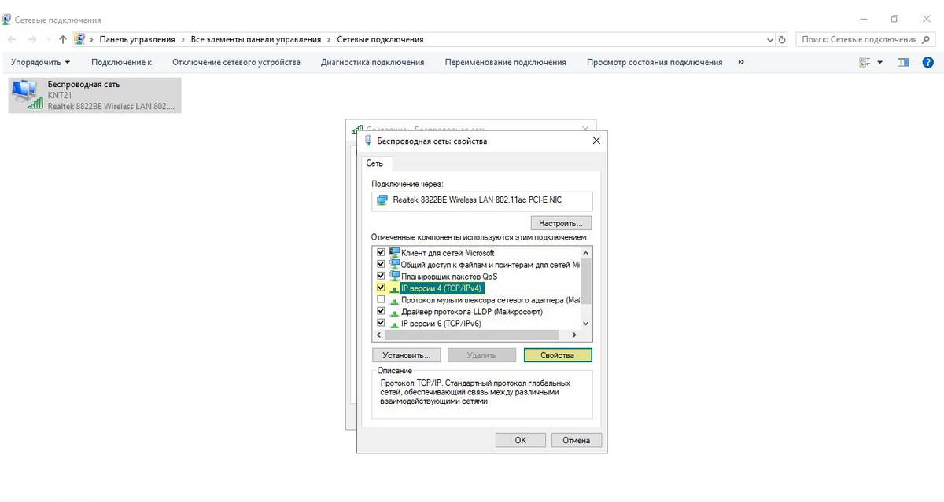Expand the address bar history dropdown
Screen dimensions: 944x502
(x=770, y=39)
